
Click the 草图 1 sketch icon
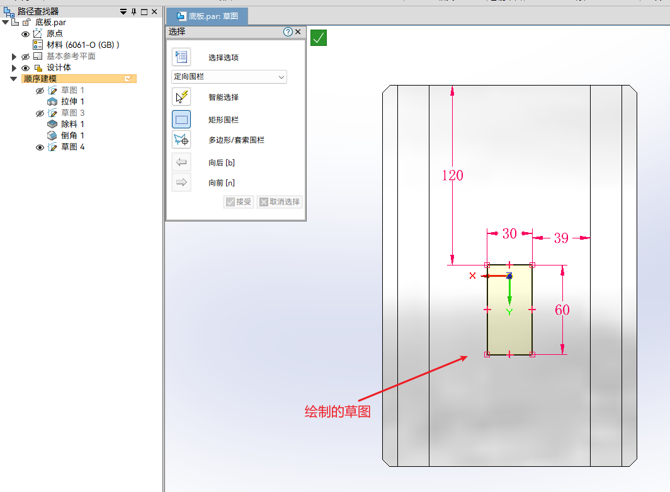point(52,90)
